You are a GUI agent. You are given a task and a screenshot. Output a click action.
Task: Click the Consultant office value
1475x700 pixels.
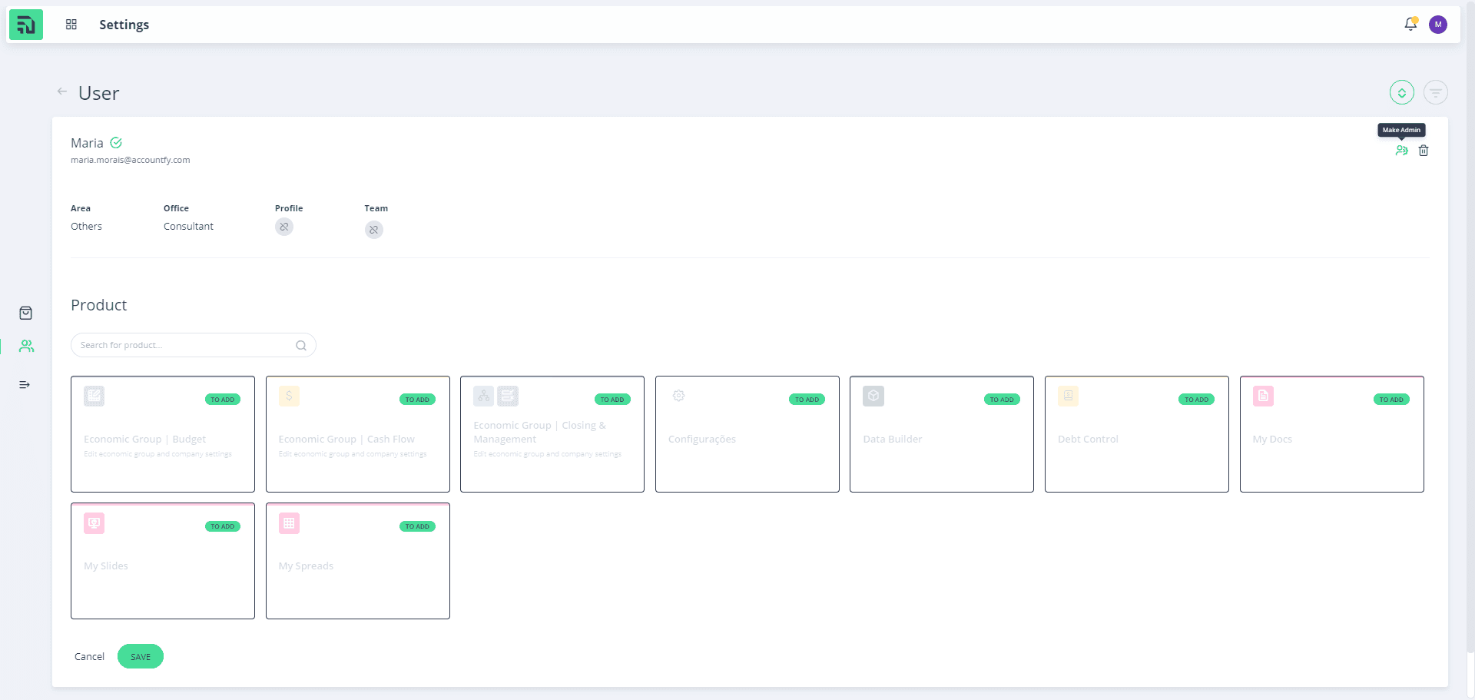coord(188,227)
